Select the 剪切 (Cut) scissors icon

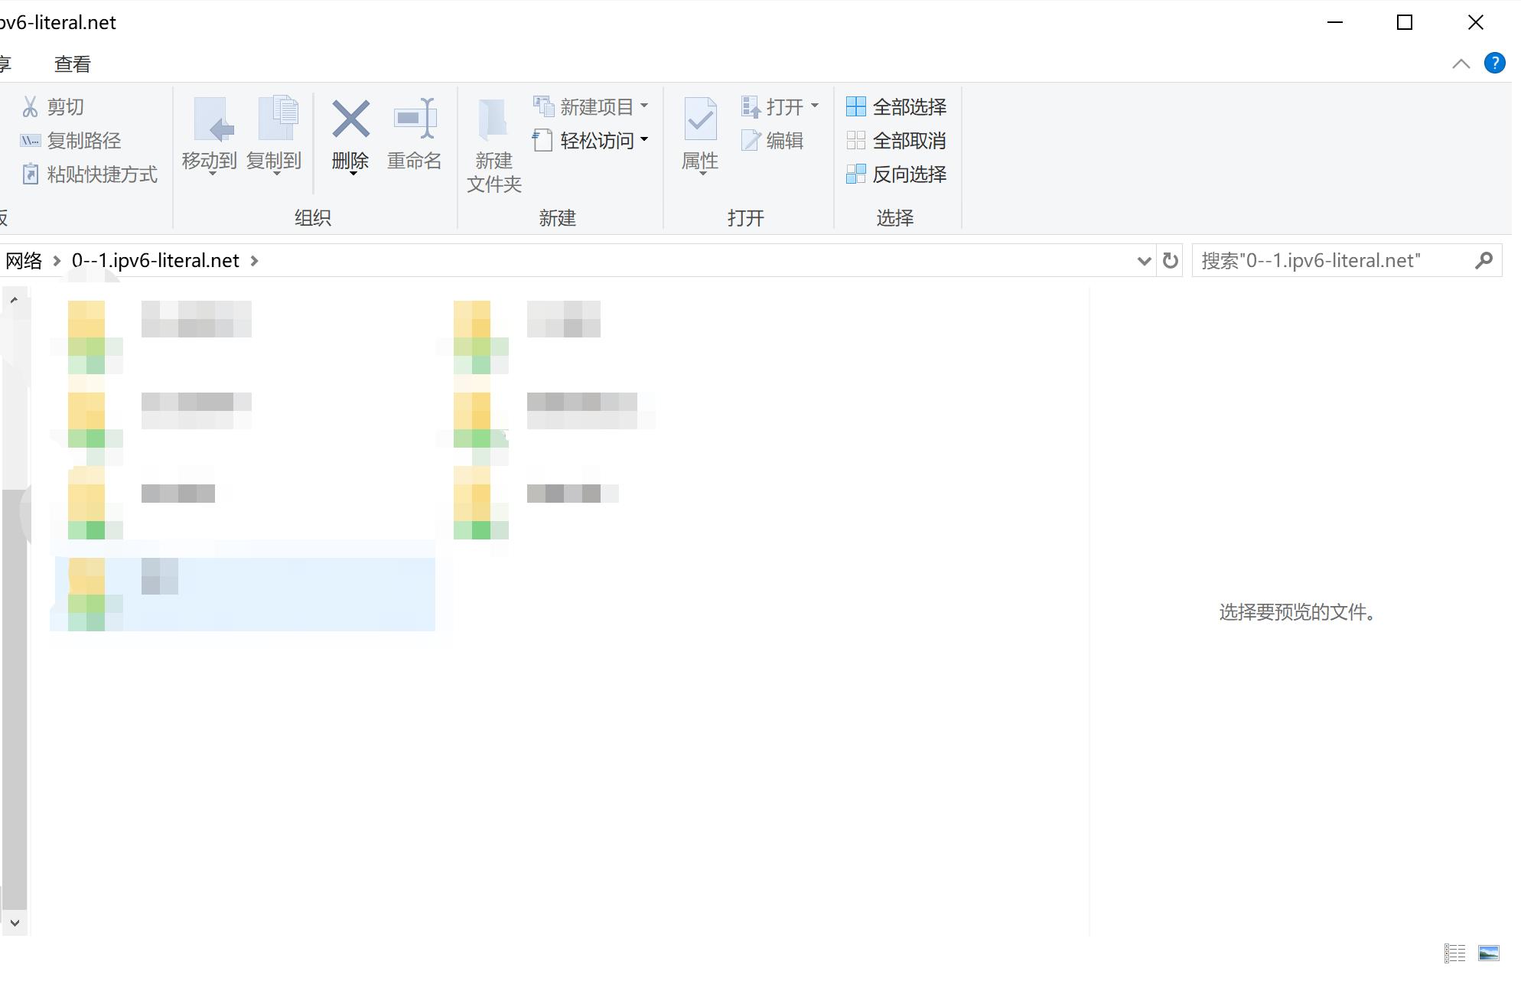click(31, 106)
